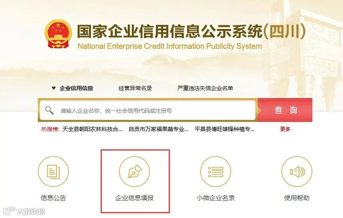Click the 小微企业名录 text label
The height and width of the screenshot is (218, 343).
click(216, 198)
